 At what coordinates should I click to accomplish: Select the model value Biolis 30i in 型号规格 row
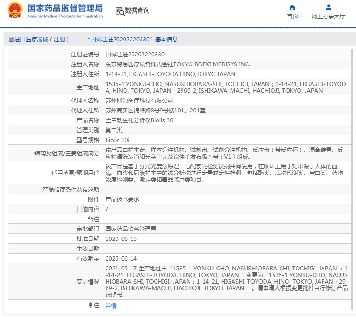pyautogui.click(x=117, y=140)
